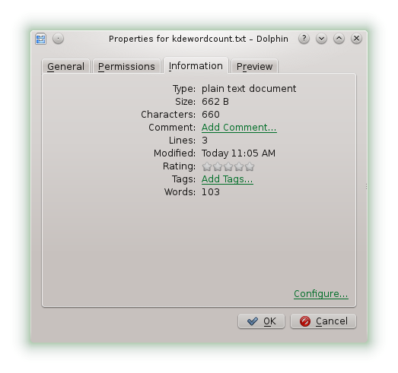398x373 pixels.
Task: Click the '103' words value
Action: tap(211, 192)
